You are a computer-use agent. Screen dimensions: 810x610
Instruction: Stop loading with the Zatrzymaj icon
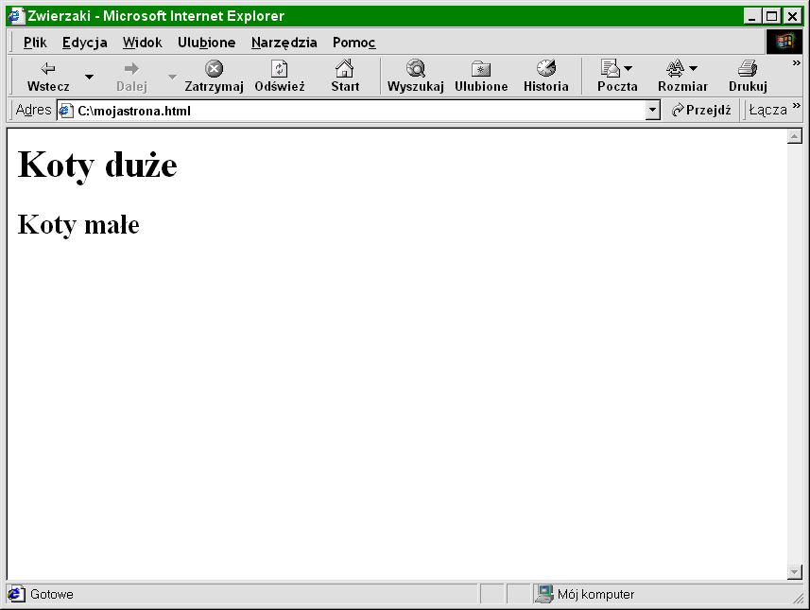214,68
